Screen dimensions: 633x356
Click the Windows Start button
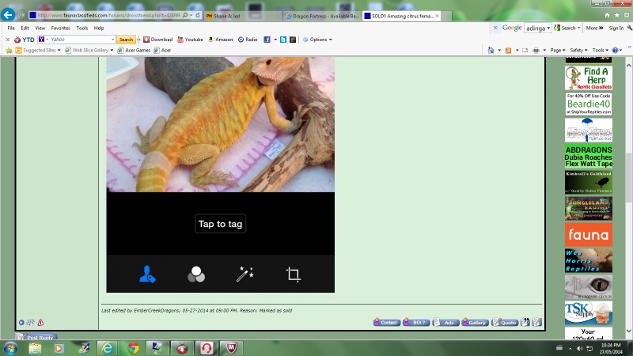(x=10, y=348)
